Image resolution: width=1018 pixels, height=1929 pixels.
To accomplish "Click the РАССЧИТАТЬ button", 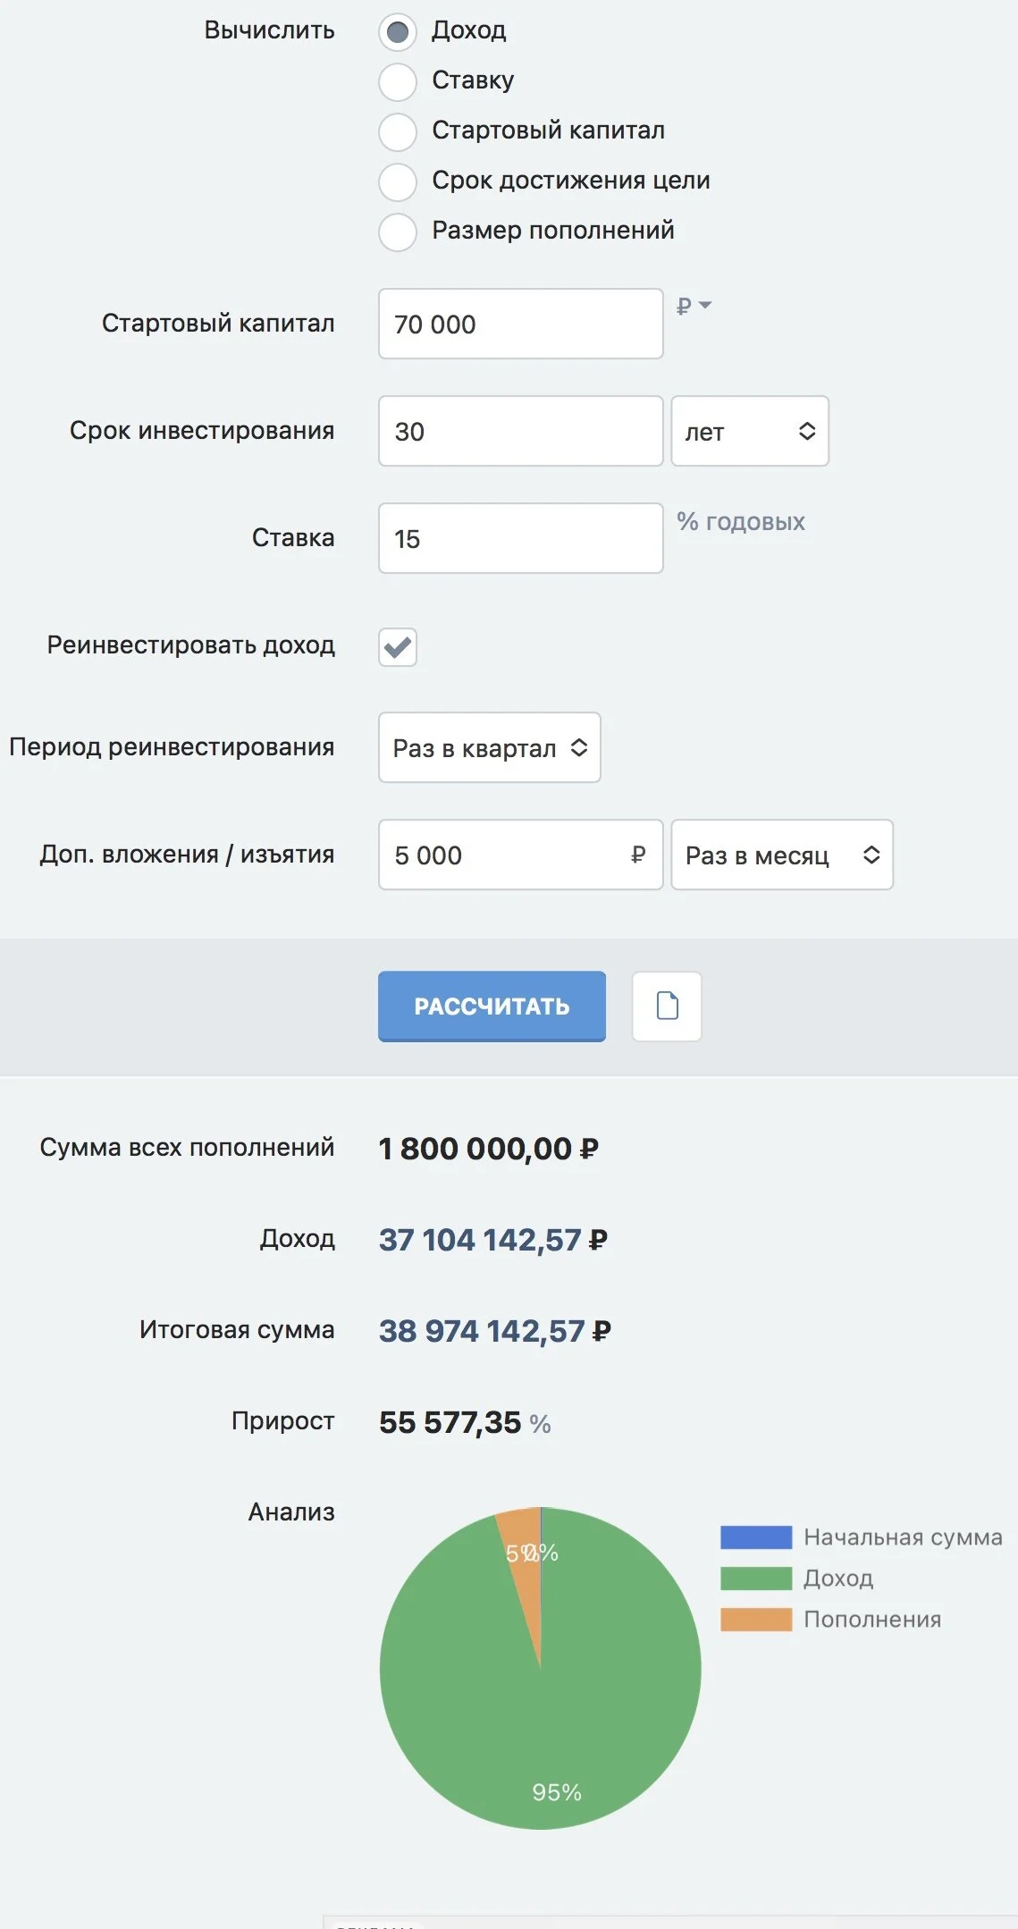I will [492, 1006].
